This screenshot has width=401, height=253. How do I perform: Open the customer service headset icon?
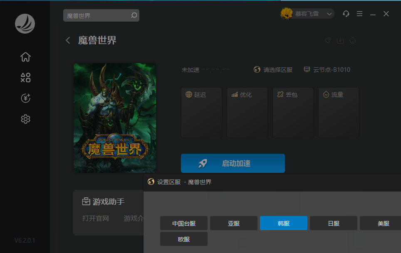[346, 14]
